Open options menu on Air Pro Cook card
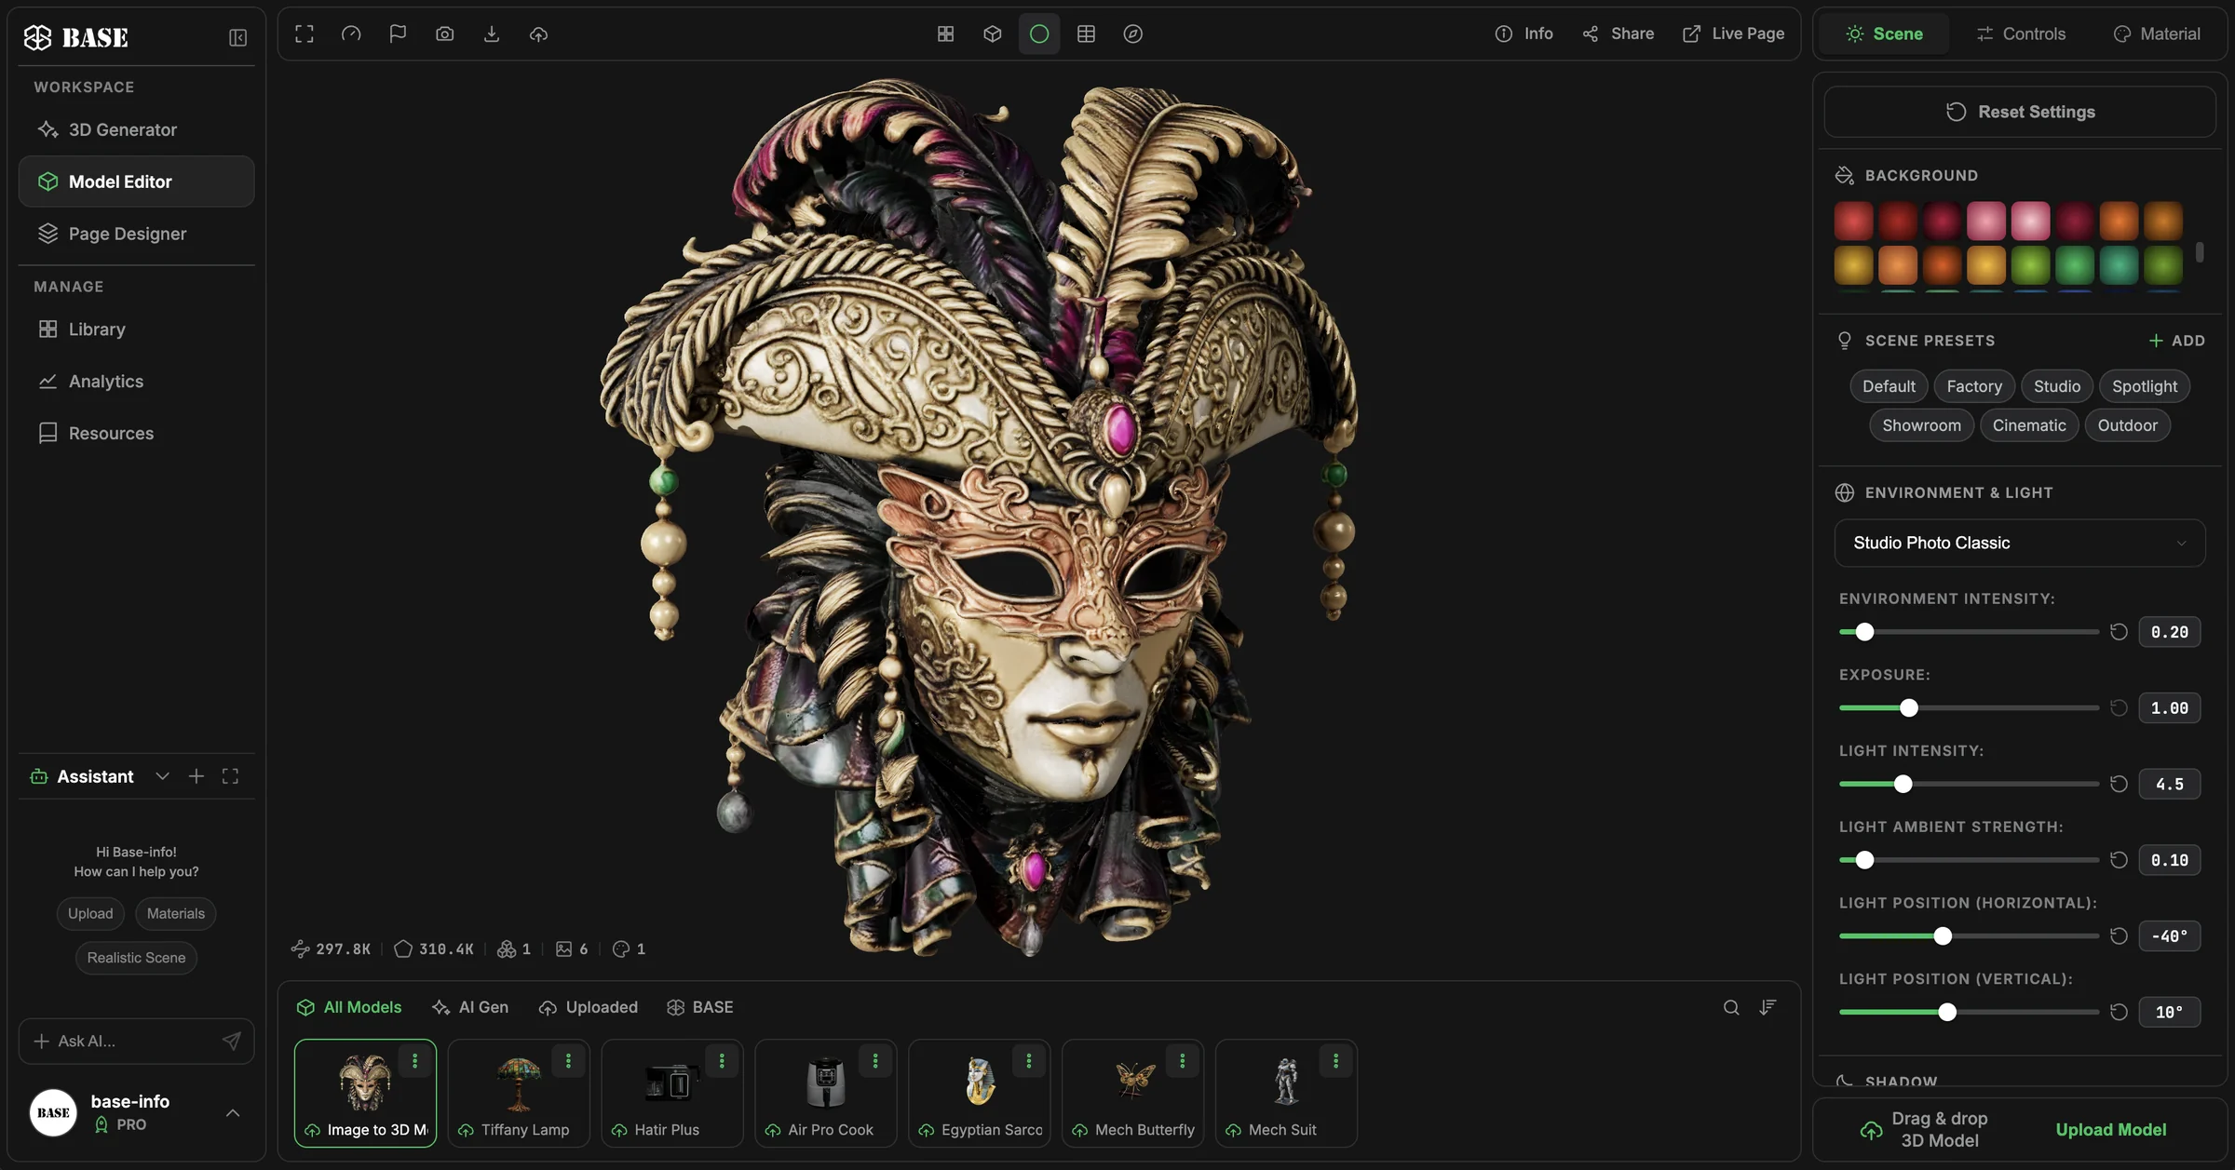 875,1060
